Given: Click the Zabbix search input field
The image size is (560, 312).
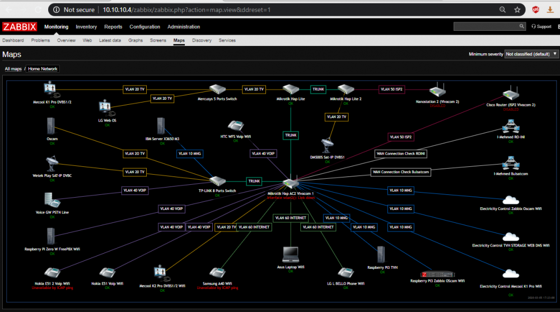Looking at the screenshot, I should tap(486, 26).
